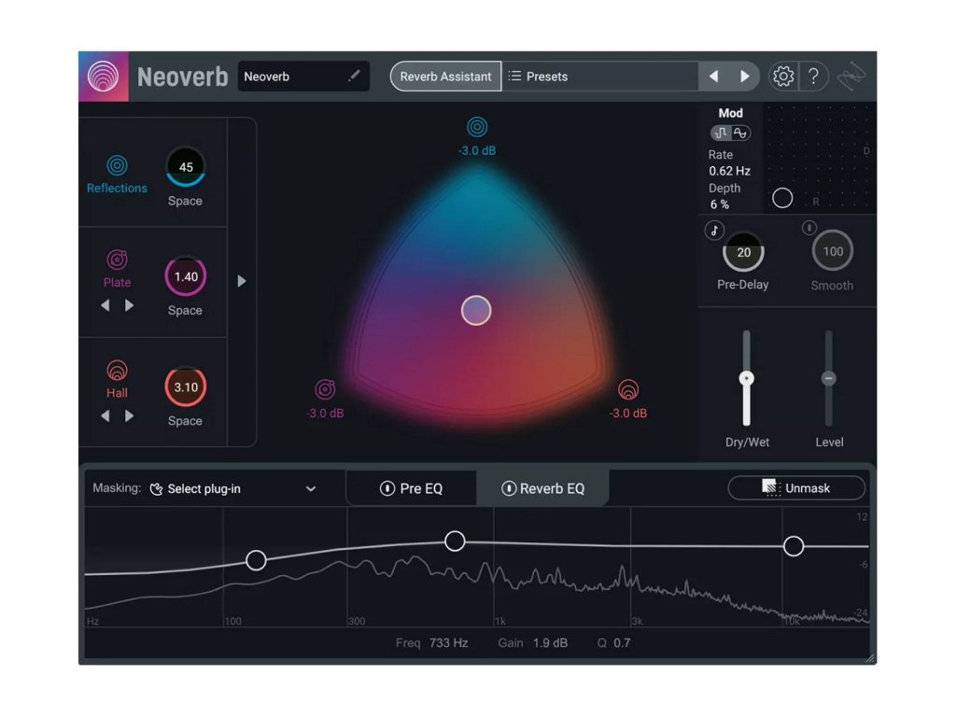Click the iZotope logo icon at top right

click(851, 77)
